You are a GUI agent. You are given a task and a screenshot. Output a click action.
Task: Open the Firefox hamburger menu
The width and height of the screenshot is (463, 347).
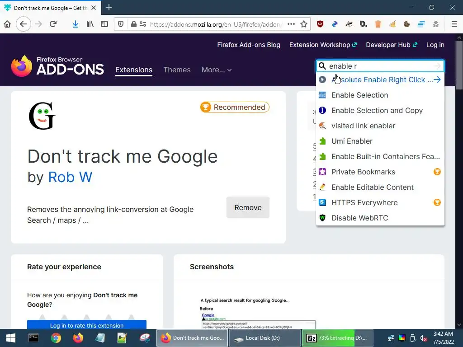pyautogui.click(x=454, y=24)
